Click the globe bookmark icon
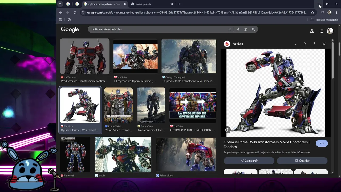Viewport: 341px width, 192px height. tap(69, 20)
